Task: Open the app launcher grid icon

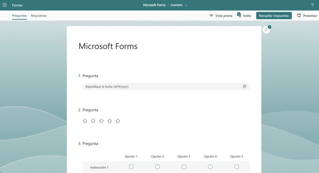Action: [x=5, y=5]
